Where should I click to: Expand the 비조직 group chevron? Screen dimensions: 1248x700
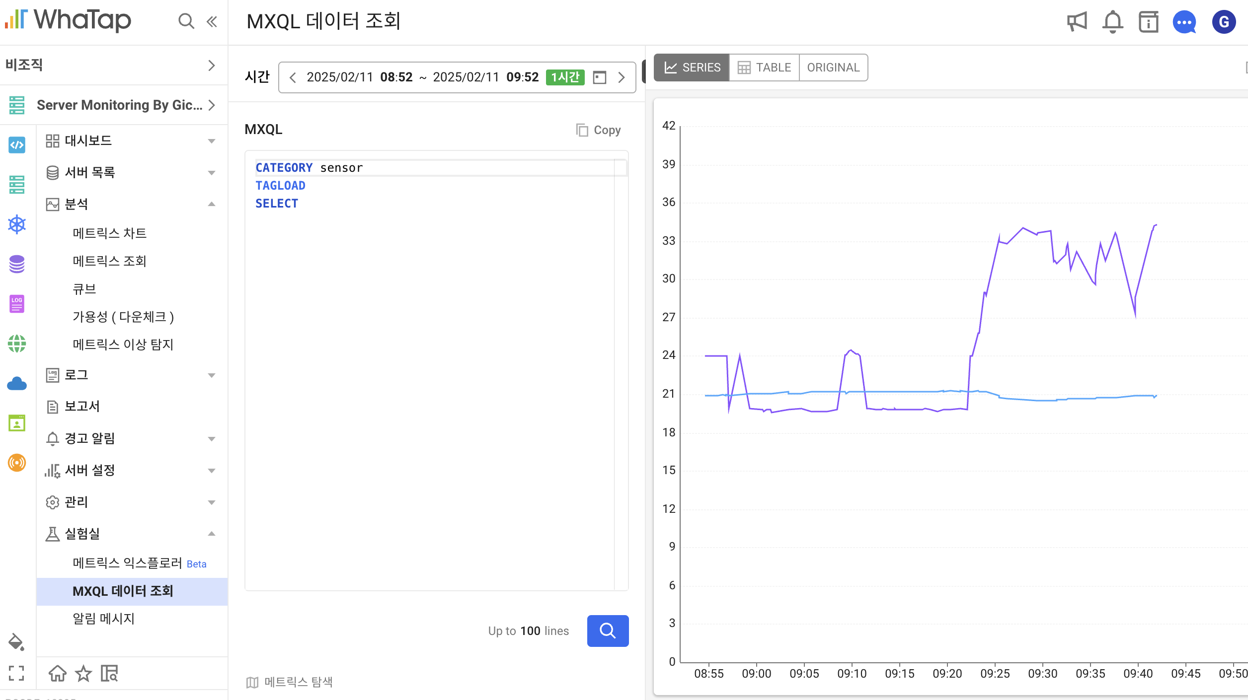point(212,66)
